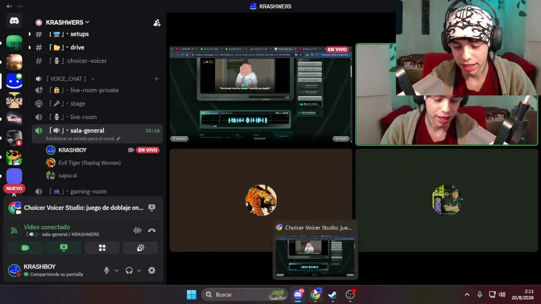The image size is (541, 304).
Task: Click the Choicer Voicer Studio stream title
Action: click(x=84, y=208)
